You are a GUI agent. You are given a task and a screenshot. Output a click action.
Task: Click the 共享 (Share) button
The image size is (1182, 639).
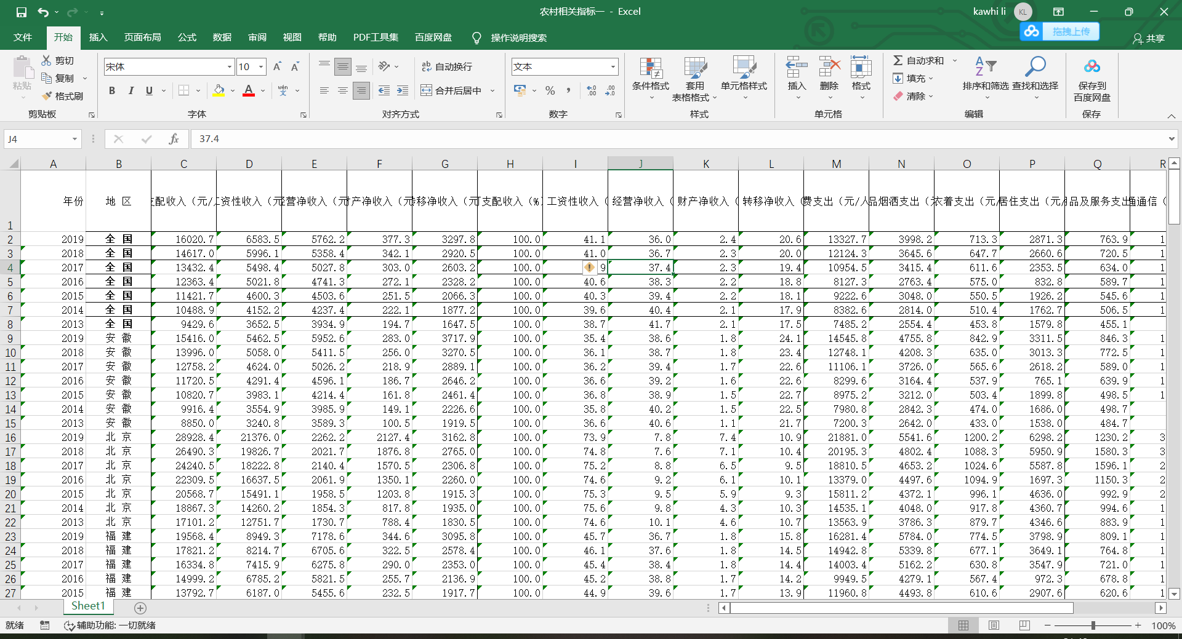pyautogui.click(x=1149, y=38)
